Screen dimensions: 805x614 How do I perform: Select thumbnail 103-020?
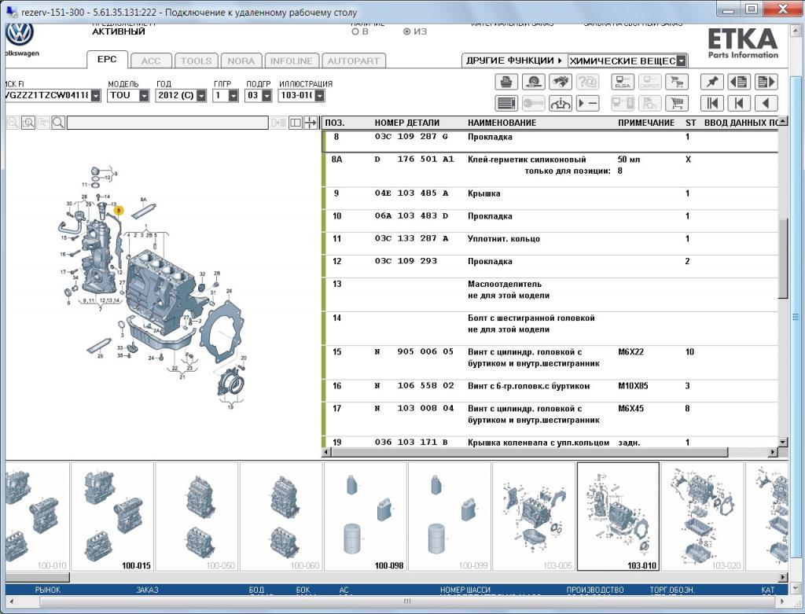pos(702,517)
